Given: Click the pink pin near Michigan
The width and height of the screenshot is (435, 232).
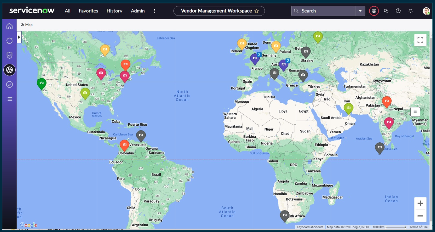Looking at the screenshot, I should (x=101, y=73).
